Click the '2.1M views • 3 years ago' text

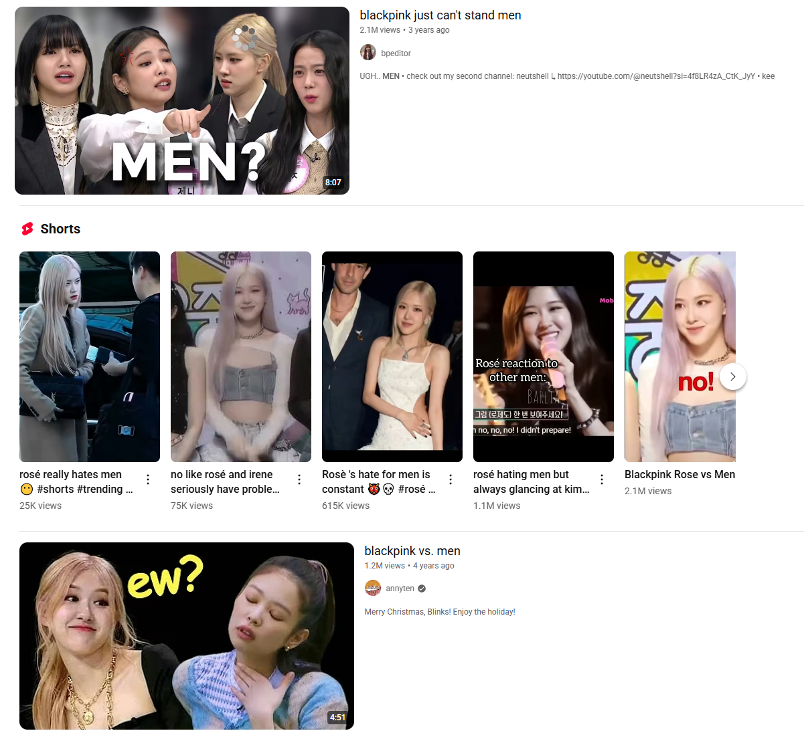click(404, 30)
